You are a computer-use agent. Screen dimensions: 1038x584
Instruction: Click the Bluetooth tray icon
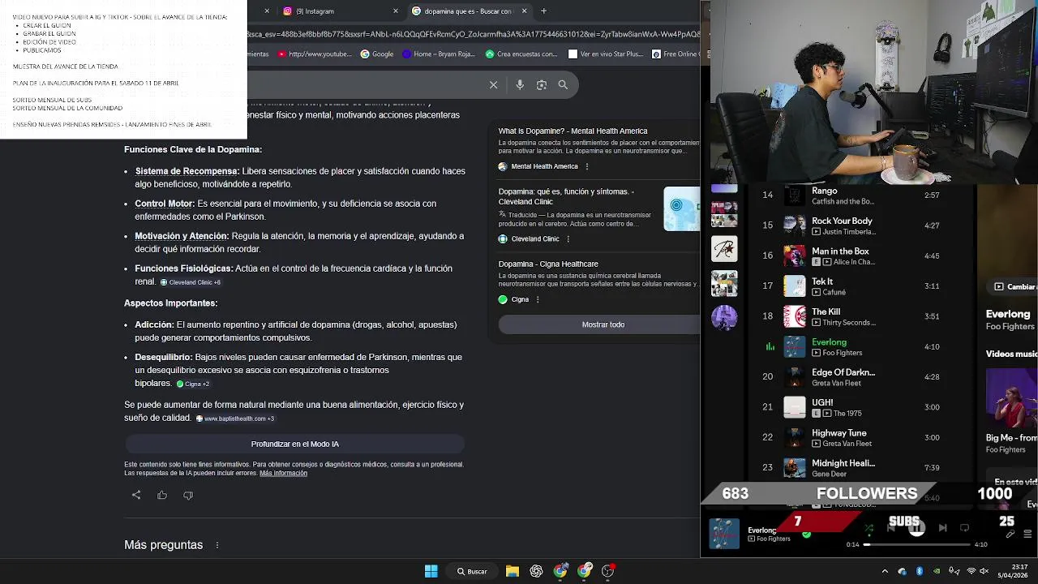tap(920, 571)
